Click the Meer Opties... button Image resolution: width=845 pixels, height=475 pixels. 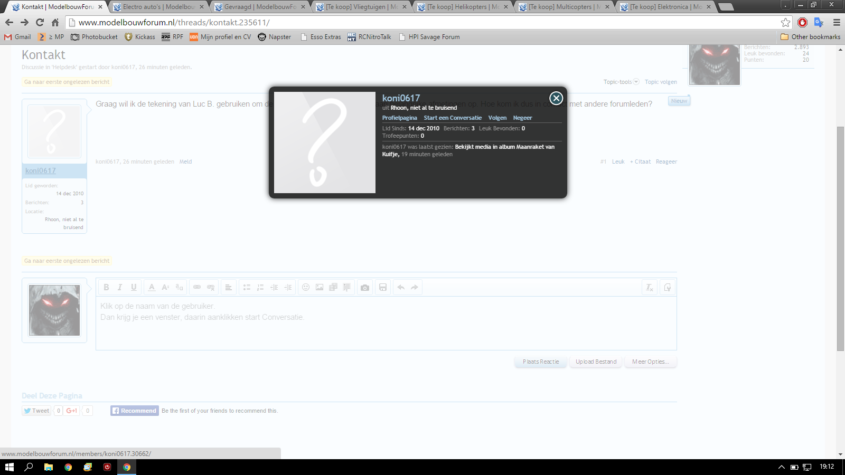(x=650, y=362)
